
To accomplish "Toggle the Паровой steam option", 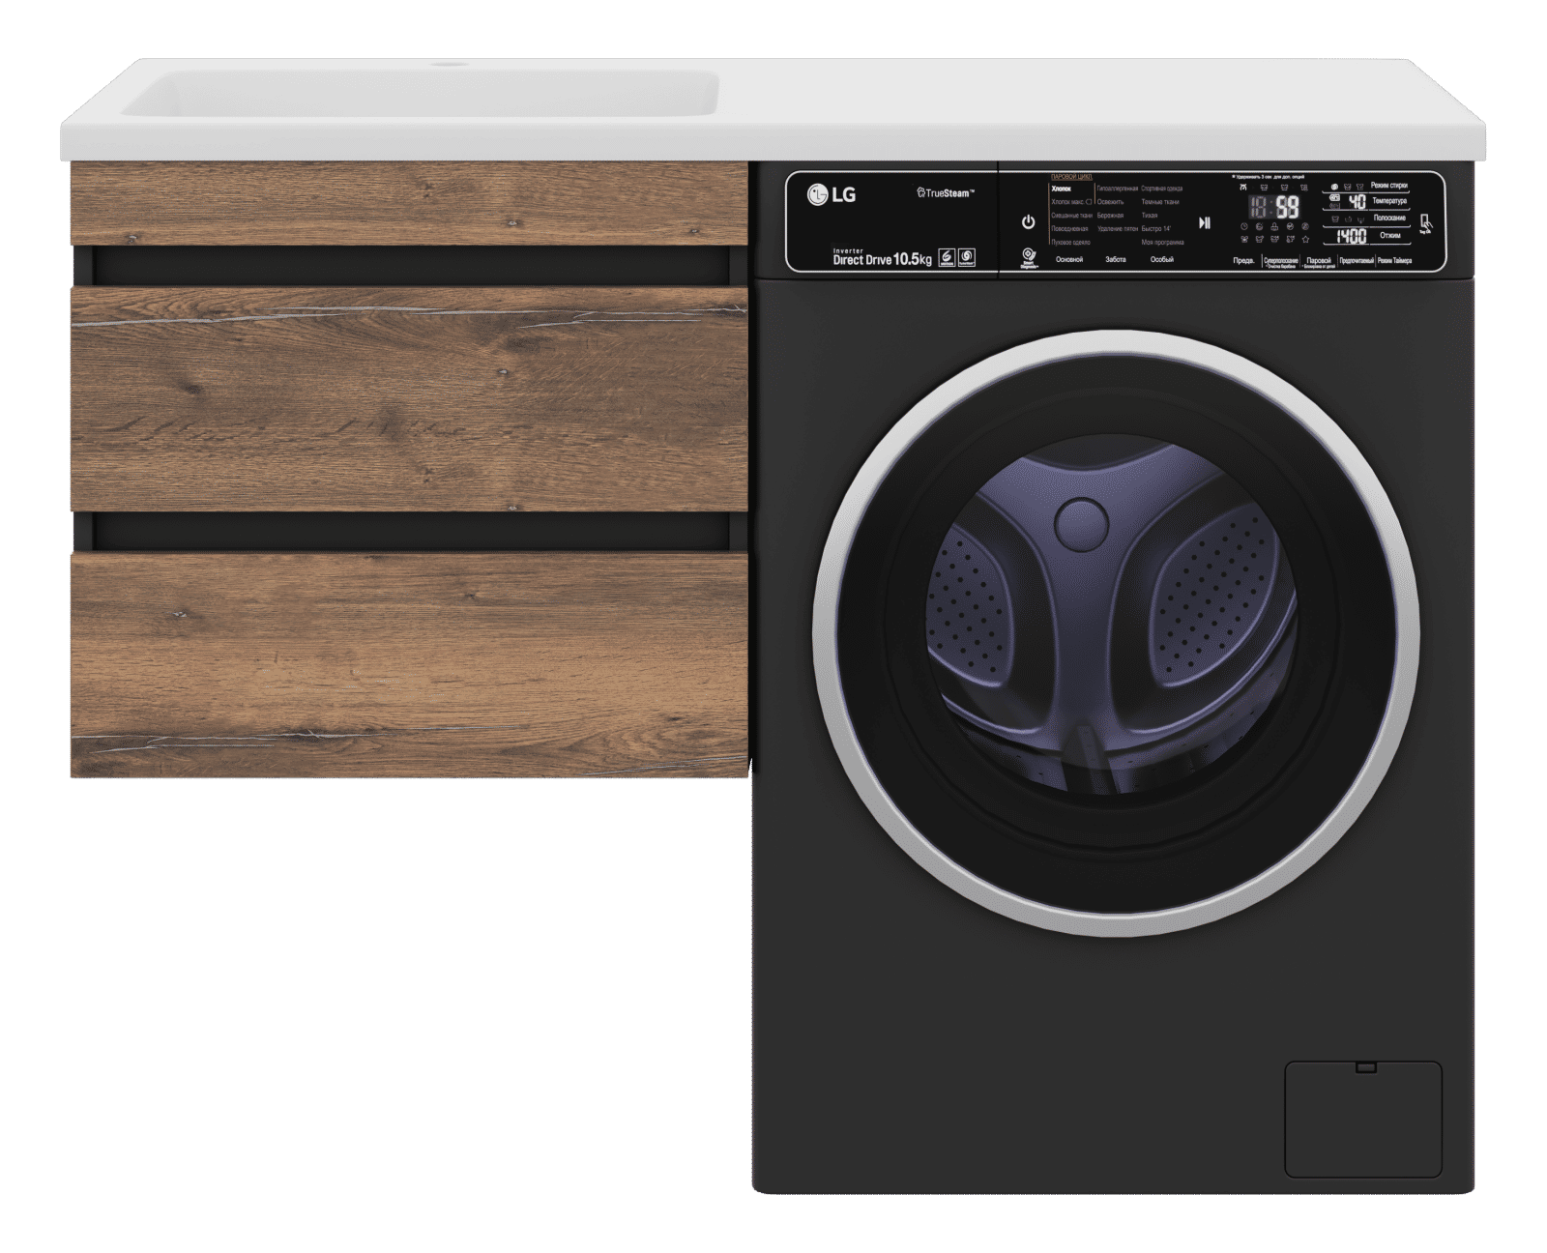I will 1318,261.
